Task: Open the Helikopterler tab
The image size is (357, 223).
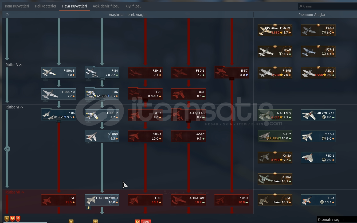Action: click(x=46, y=6)
